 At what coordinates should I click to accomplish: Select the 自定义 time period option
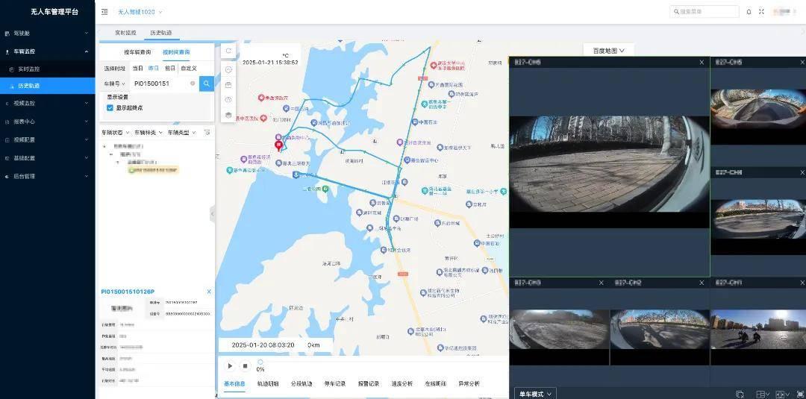point(188,68)
